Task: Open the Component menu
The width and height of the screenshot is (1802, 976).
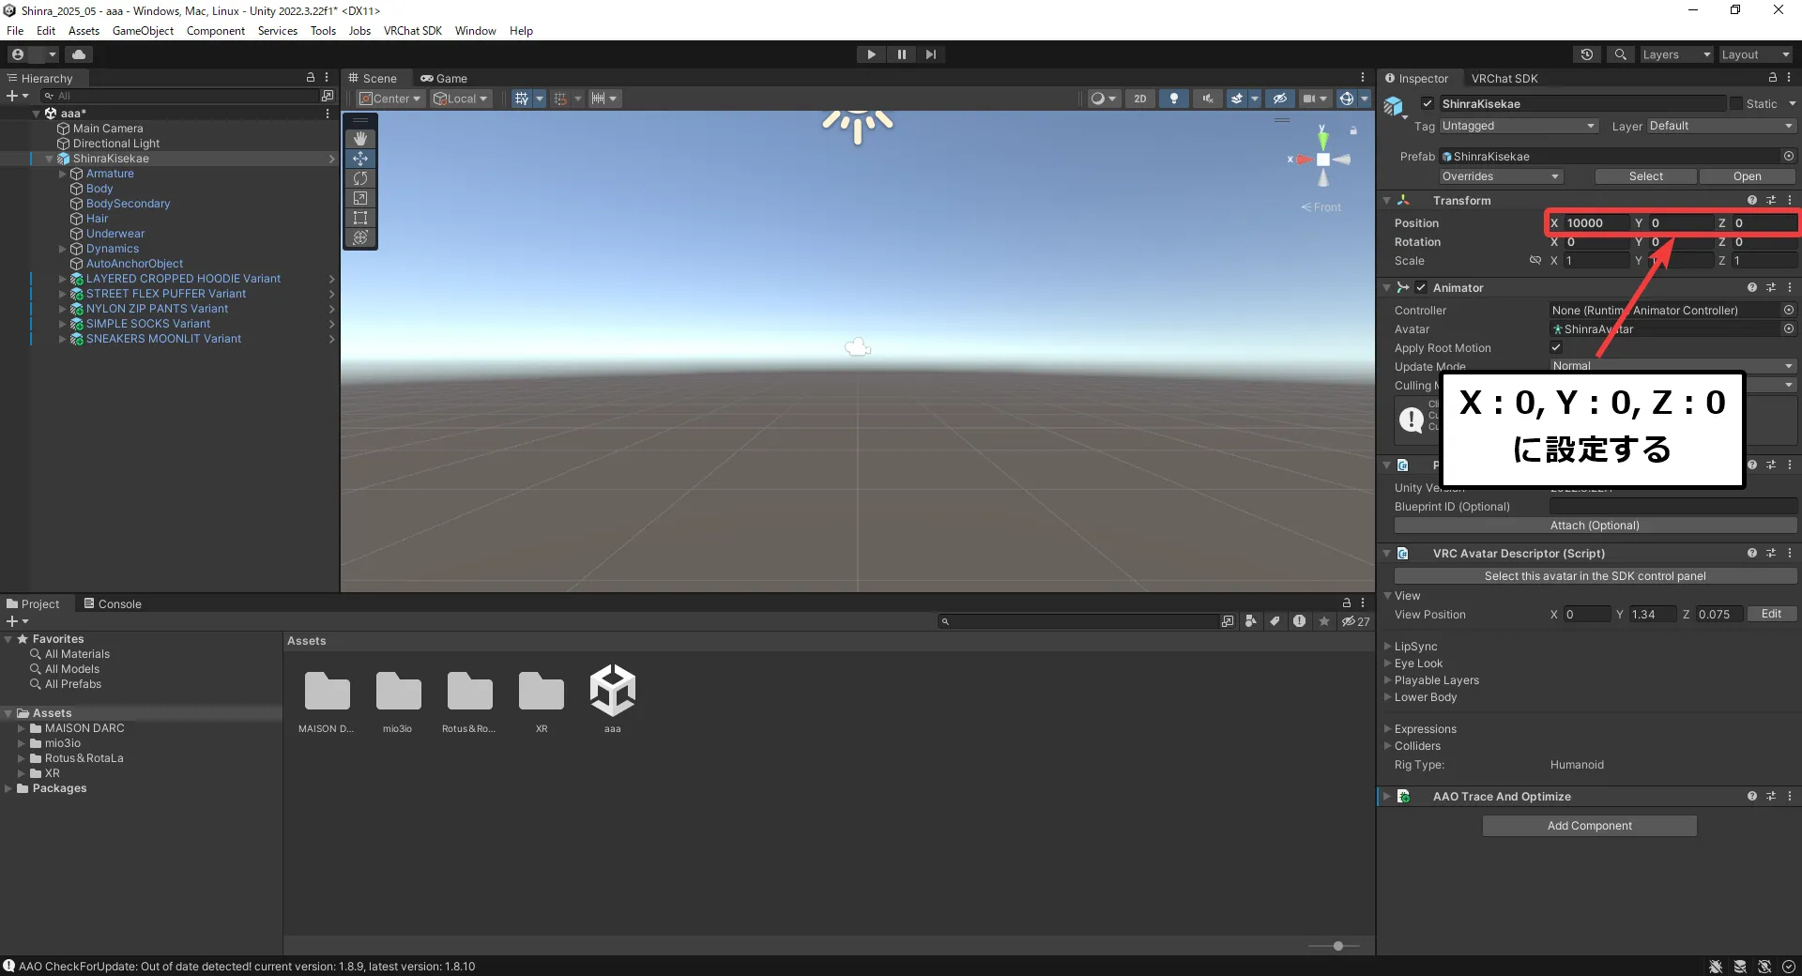Action: [x=215, y=31]
